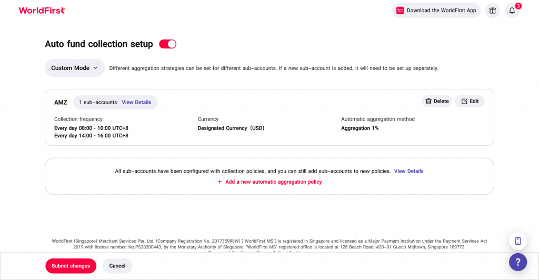View Details of AMZ sub-accounts
This screenshot has width=539, height=280.
136,102
